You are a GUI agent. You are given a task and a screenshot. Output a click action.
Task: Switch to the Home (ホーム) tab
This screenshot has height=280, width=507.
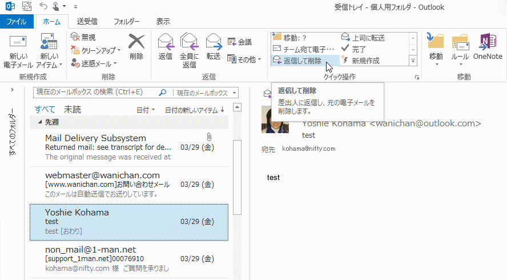52,22
